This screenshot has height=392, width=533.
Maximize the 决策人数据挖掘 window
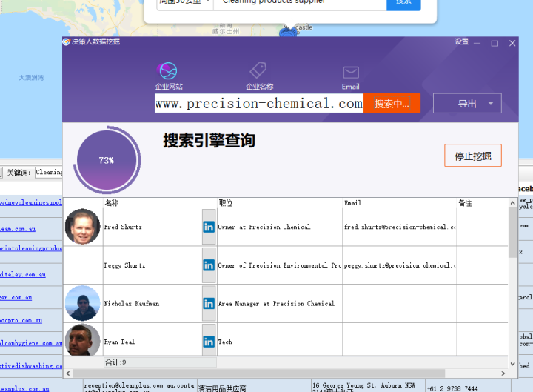495,43
